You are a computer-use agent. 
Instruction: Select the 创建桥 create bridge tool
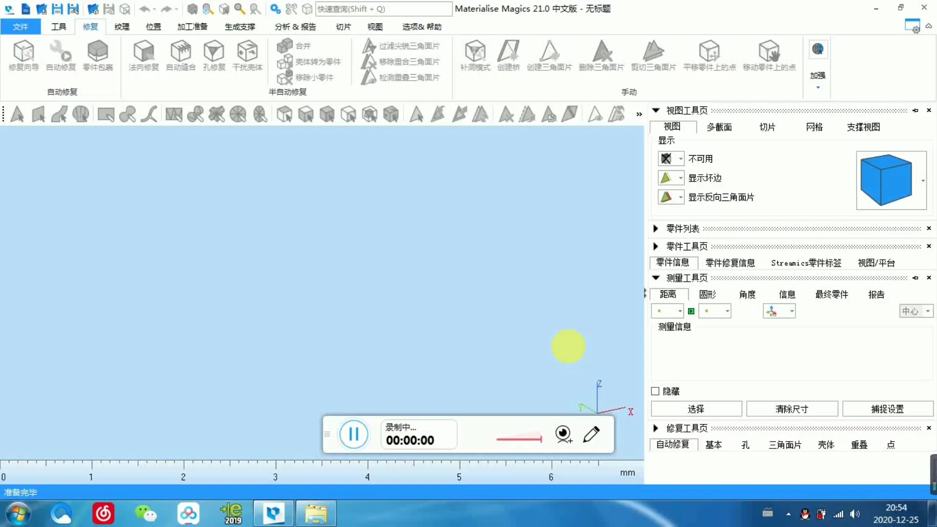(x=509, y=55)
